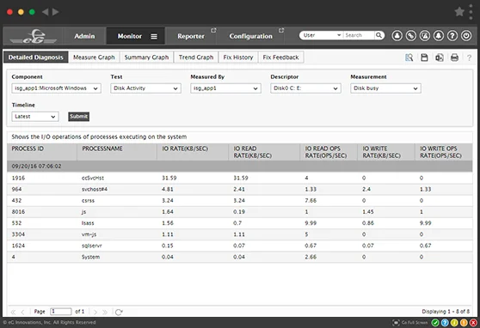Click the user profile icon in header
Viewport: 480px width, 328px height.
(397, 36)
